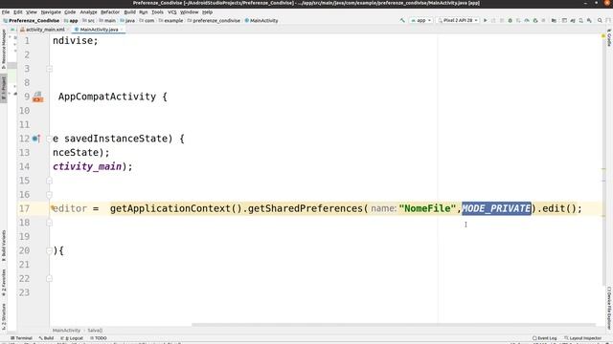This screenshot has height=344, width=613.
Task: Open the Structure side panel
Action: pos(4,315)
